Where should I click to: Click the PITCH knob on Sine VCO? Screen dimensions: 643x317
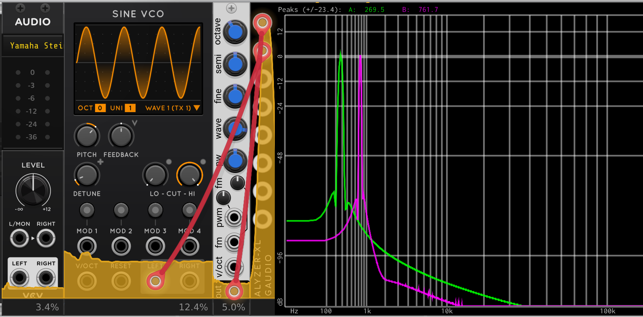click(87, 136)
